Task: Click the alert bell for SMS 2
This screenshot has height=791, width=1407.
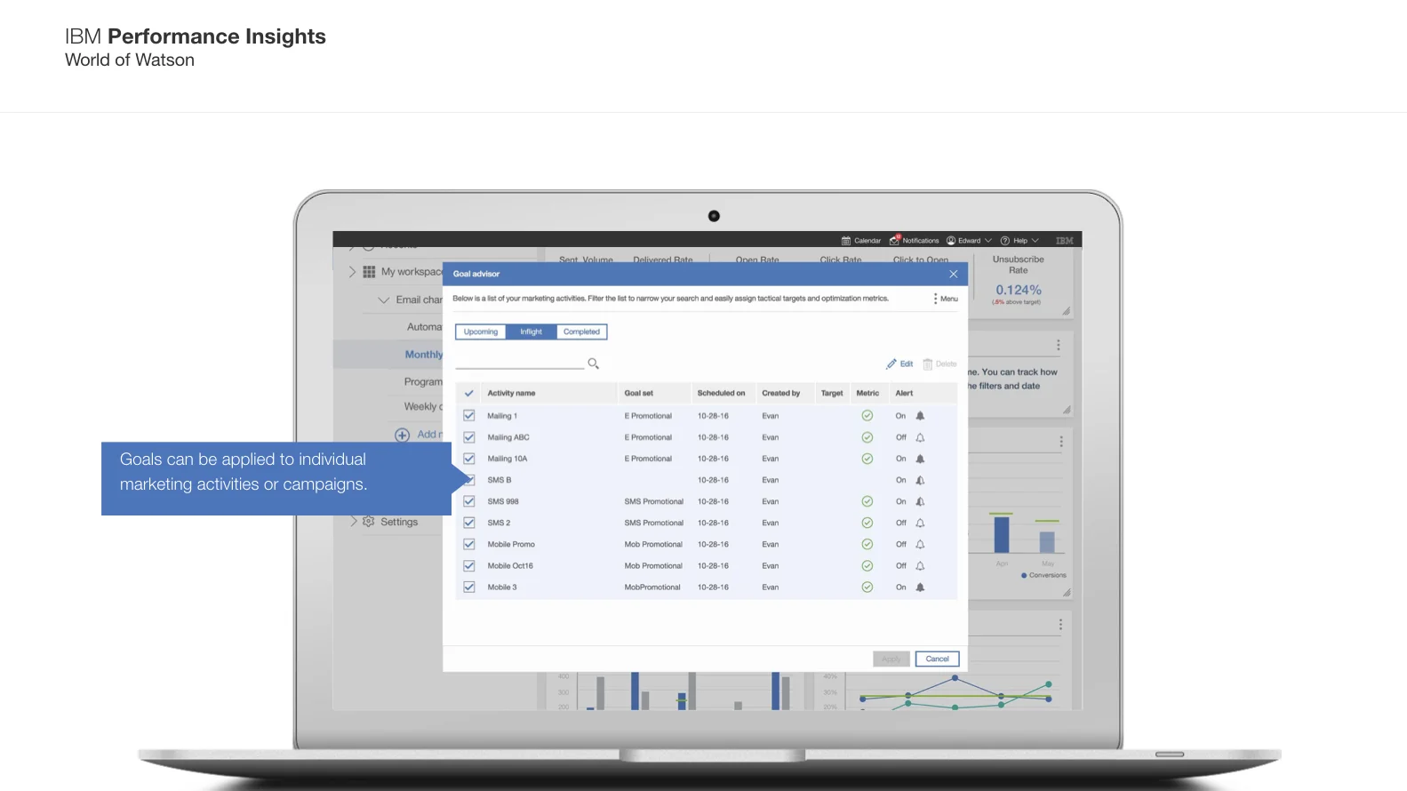Action: point(920,523)
